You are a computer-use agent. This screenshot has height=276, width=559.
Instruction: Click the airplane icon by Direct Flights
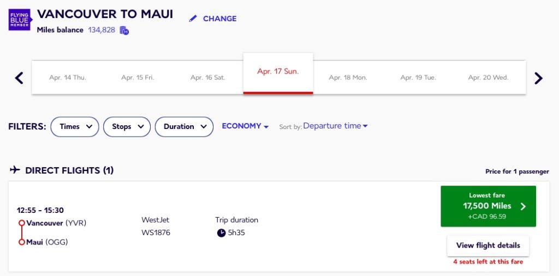click(15, 170)
